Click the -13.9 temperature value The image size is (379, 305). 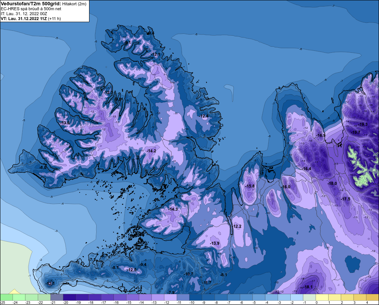[x=215, y=243]
